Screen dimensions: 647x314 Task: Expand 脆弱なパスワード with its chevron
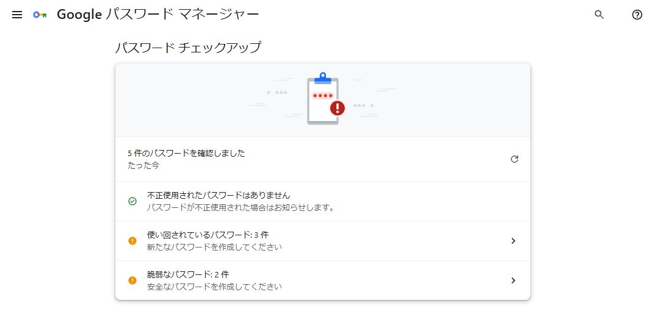pos(513,280)
